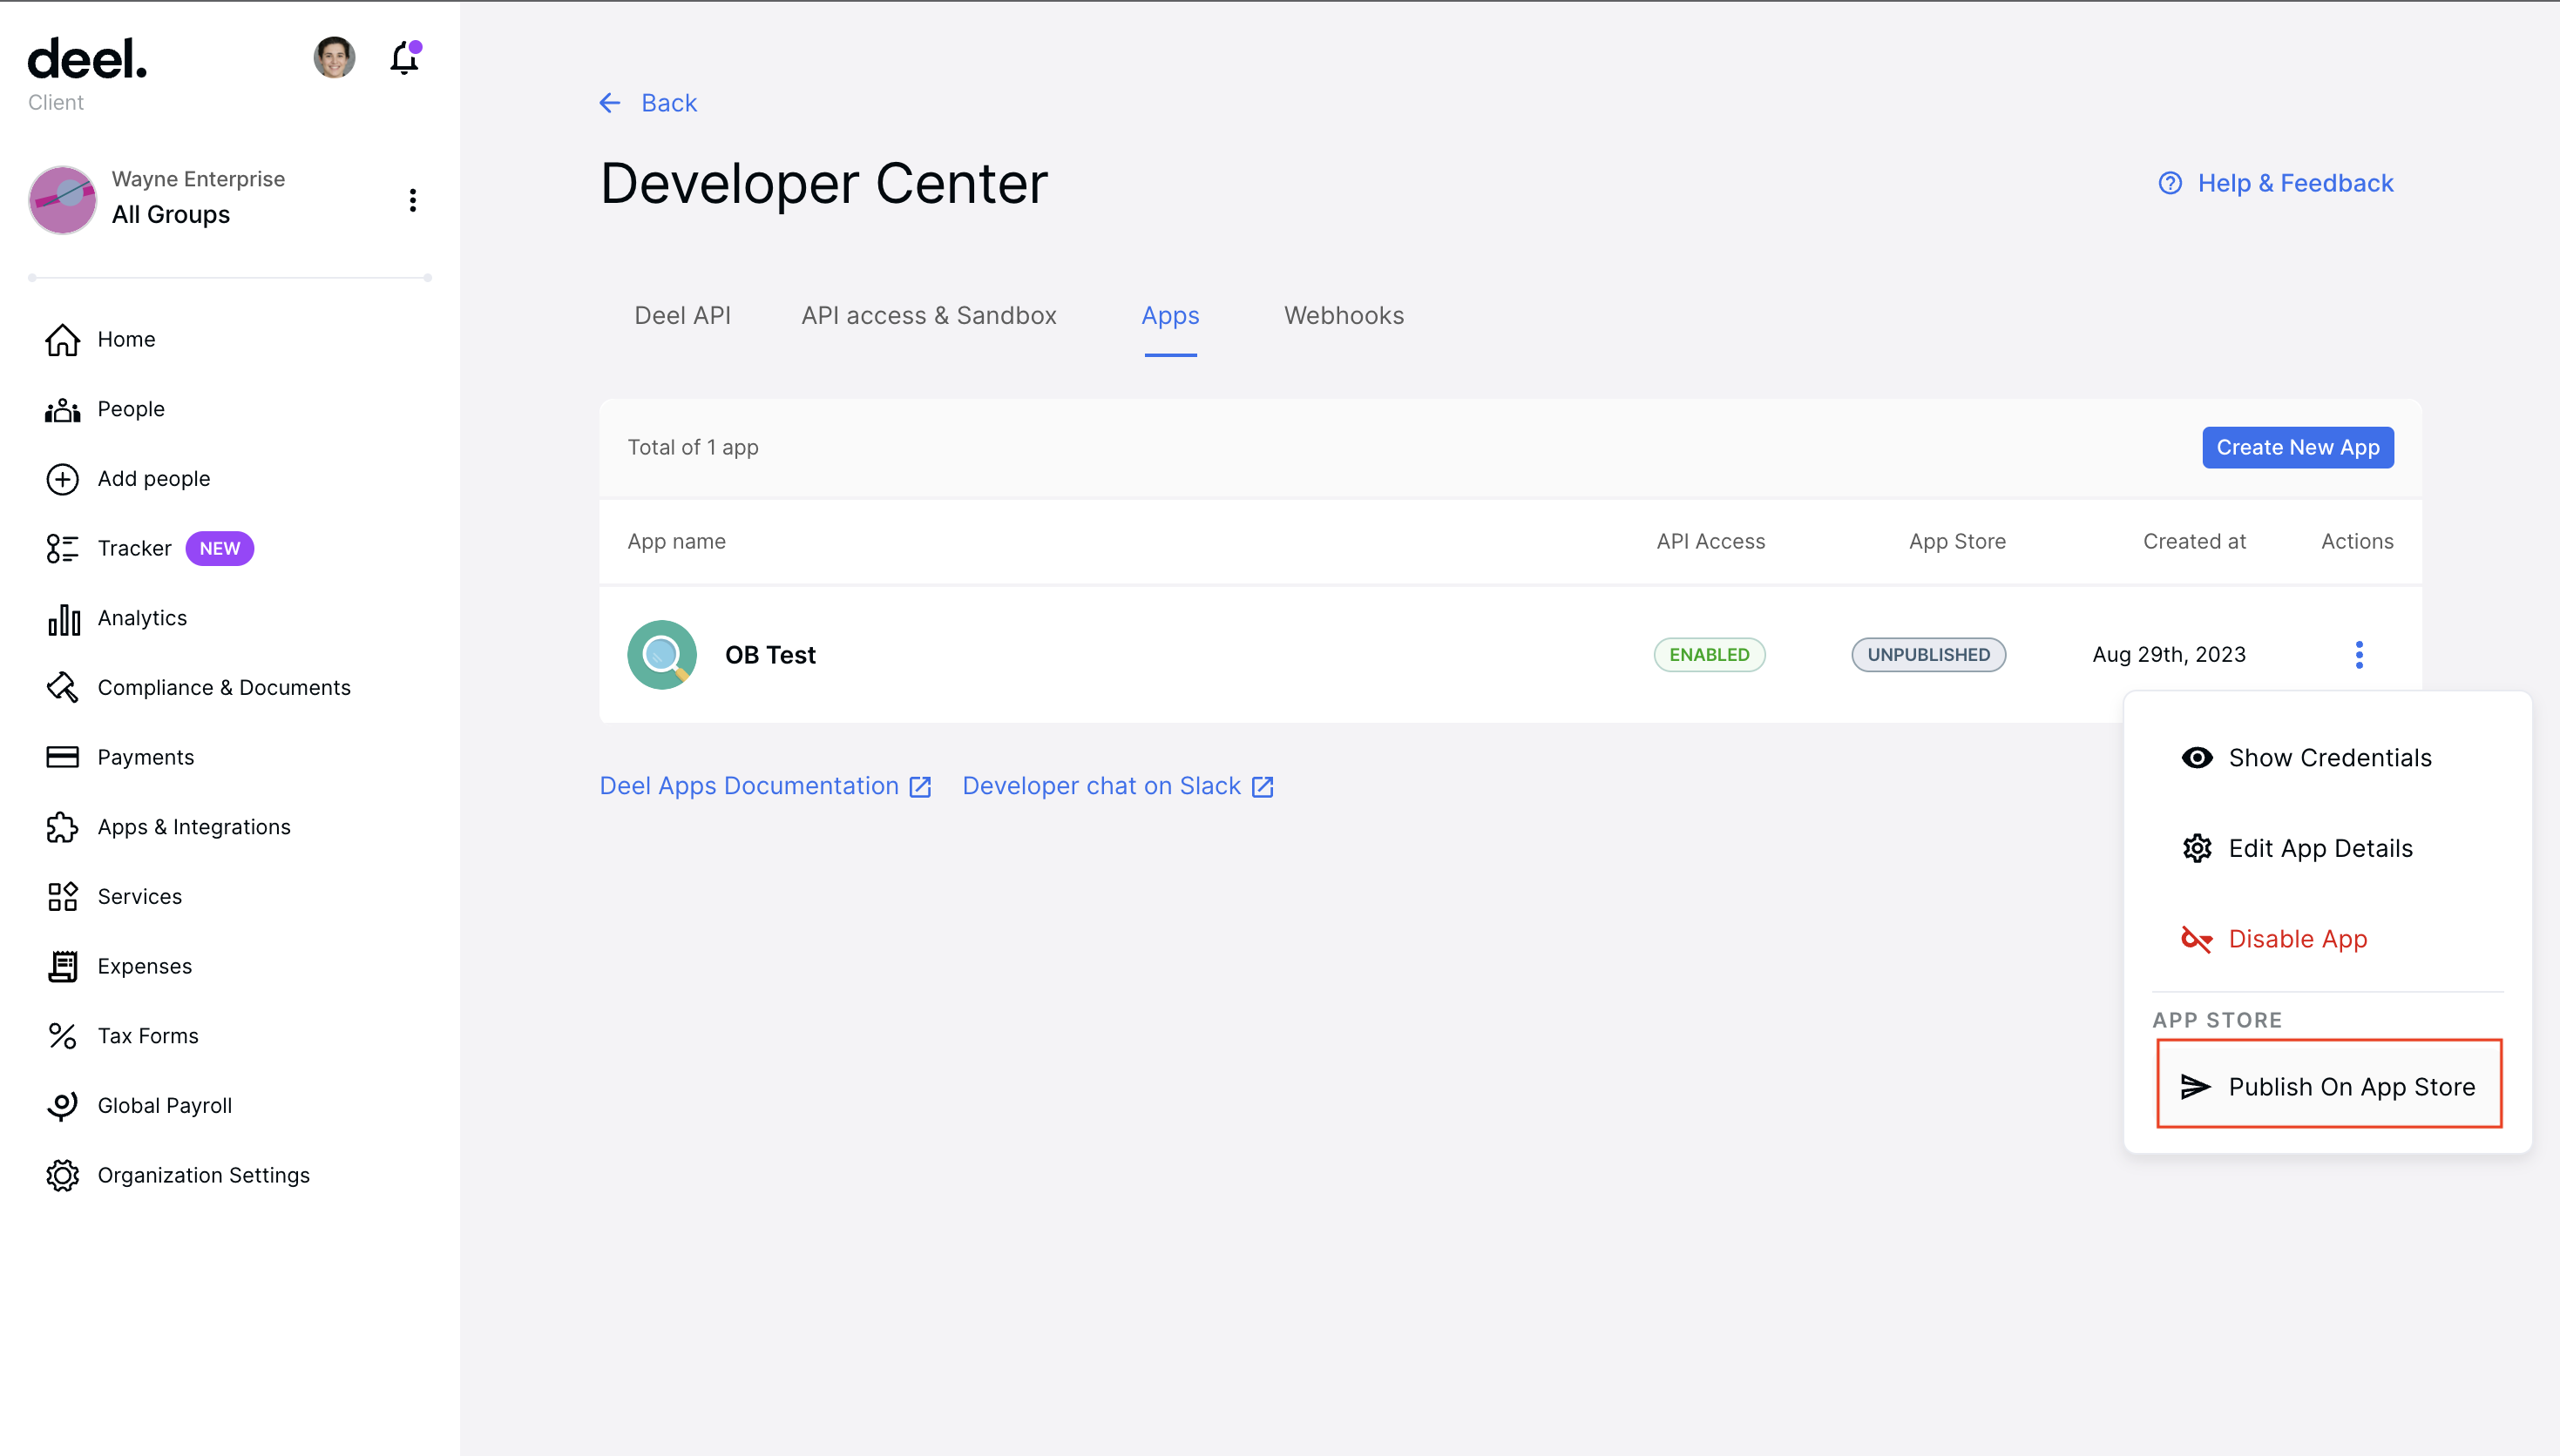The image size is (2560, 1456).
Task: Open Developer chat on Slack link
Action: (x=1117, y=786)
